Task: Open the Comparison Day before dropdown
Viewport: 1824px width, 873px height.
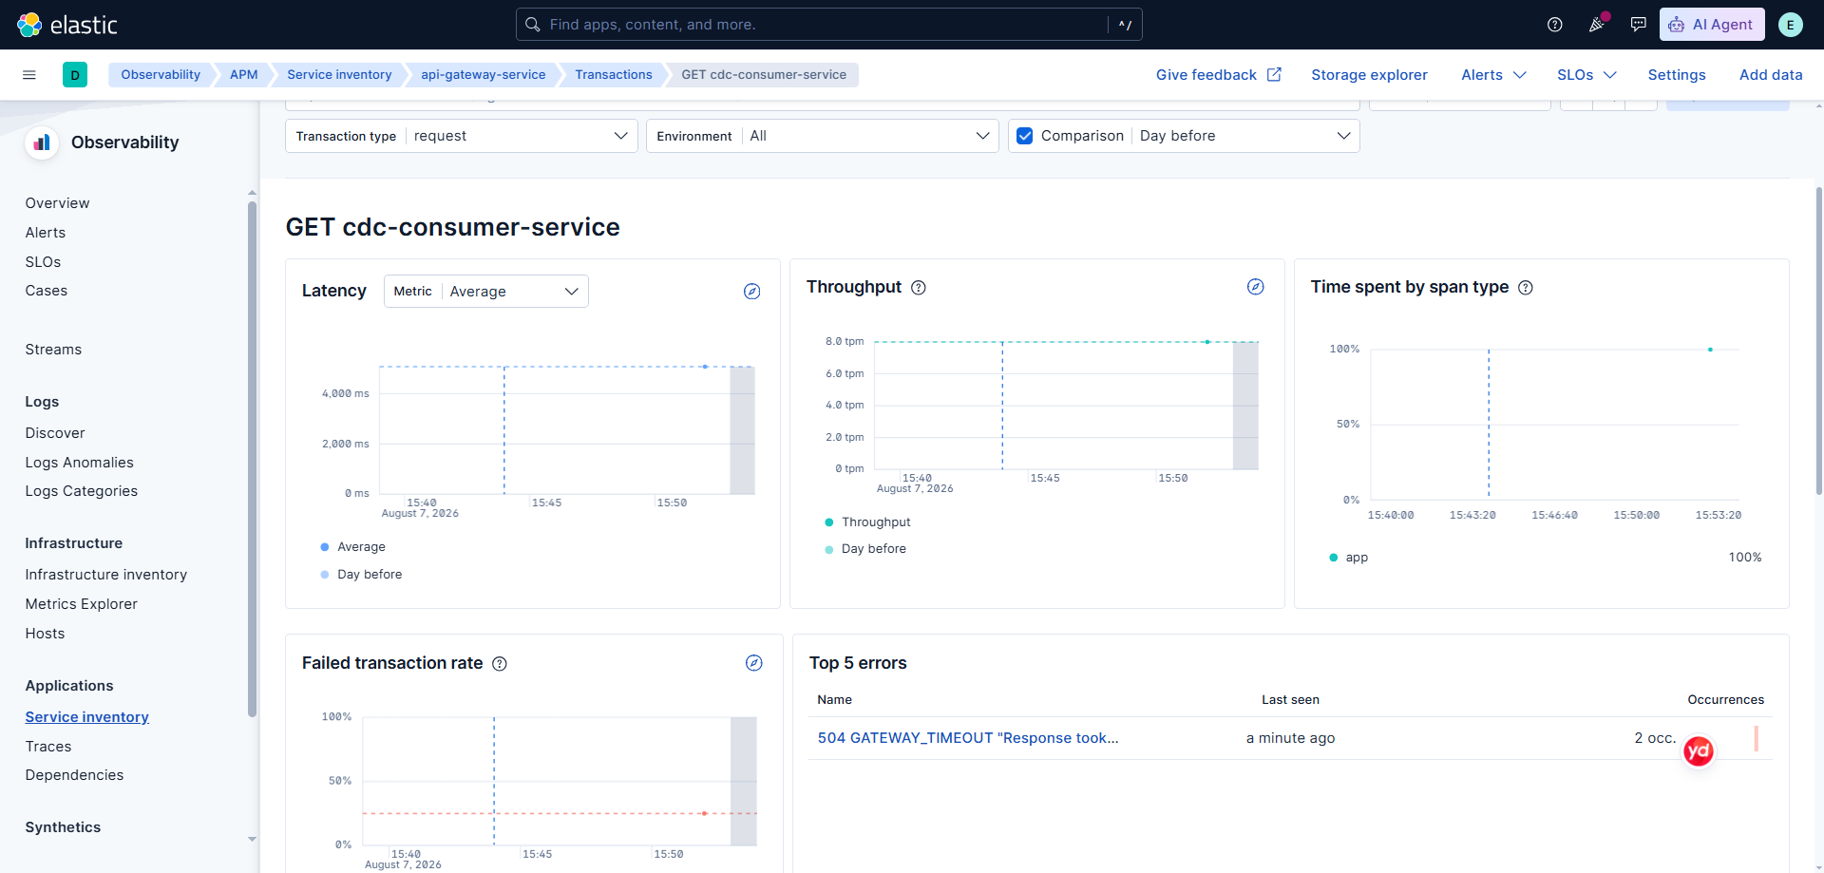Action: tap(1245, 136)
